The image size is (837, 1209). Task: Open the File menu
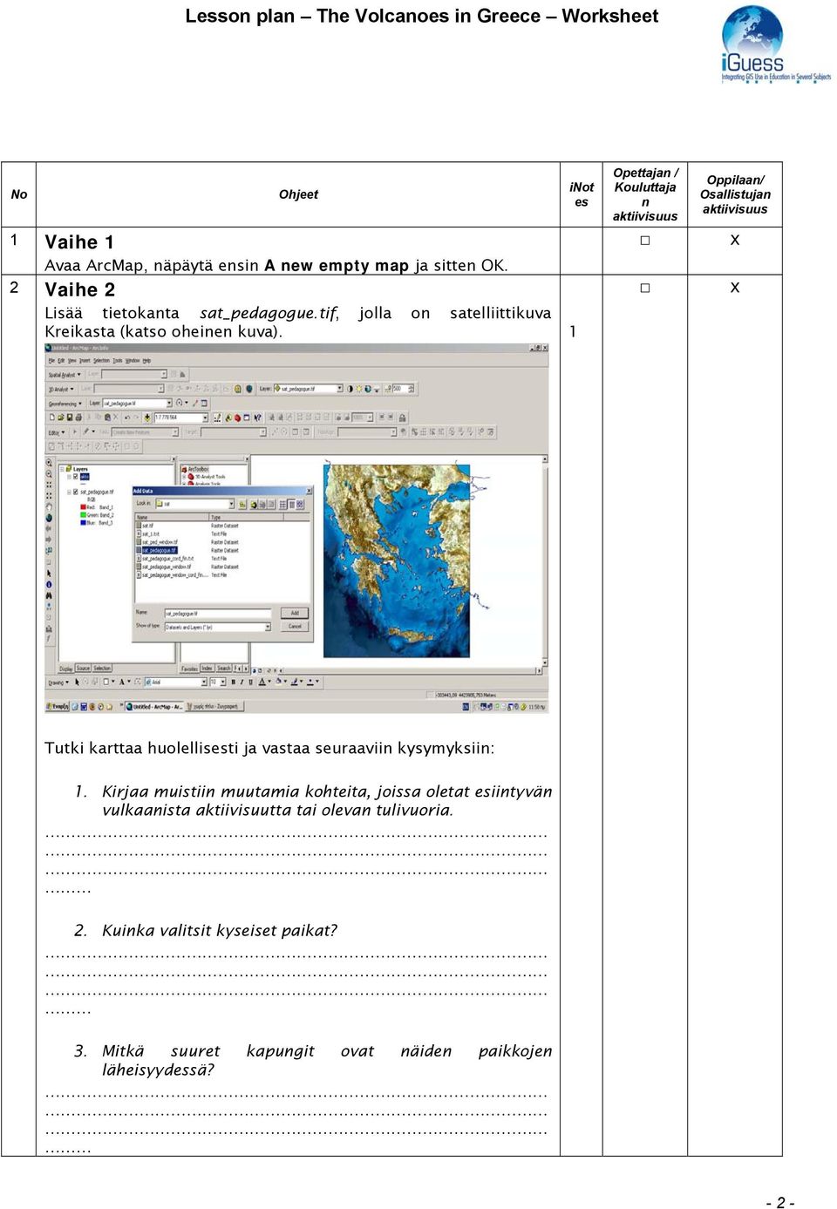pos(51,360)
